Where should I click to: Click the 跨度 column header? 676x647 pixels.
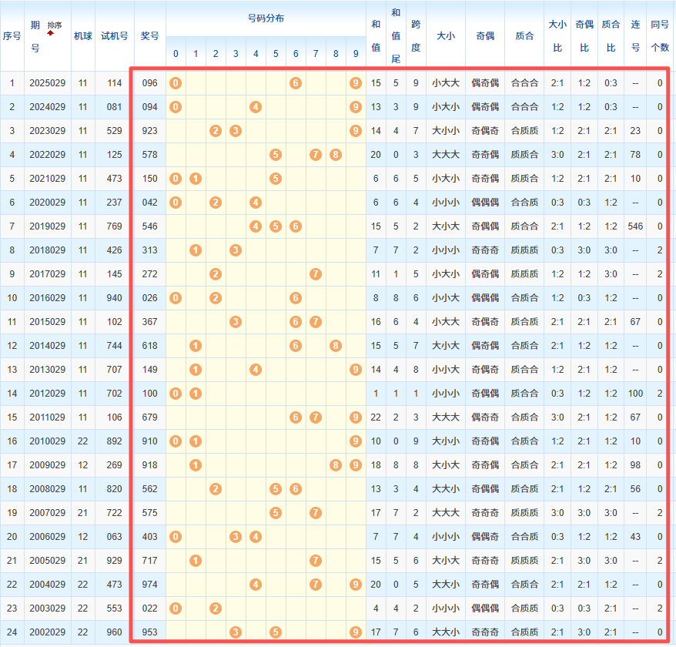pyautogui.click(x=416, y=35)
